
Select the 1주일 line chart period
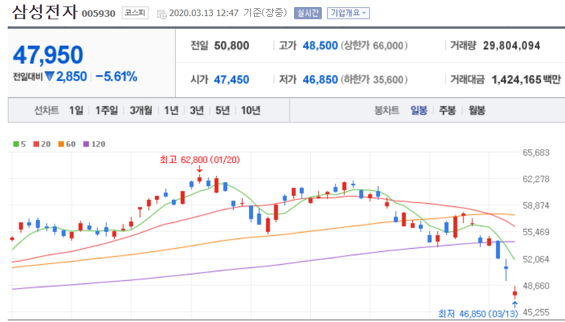106,110
